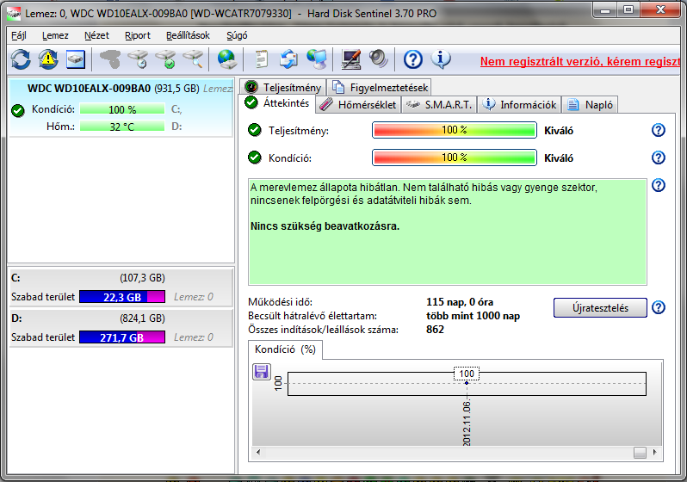Image resolution: width=687 pixels, height=482 pixels.
Task: Click the refresh icon with yellow warning triangle
Action: [48, 59]
